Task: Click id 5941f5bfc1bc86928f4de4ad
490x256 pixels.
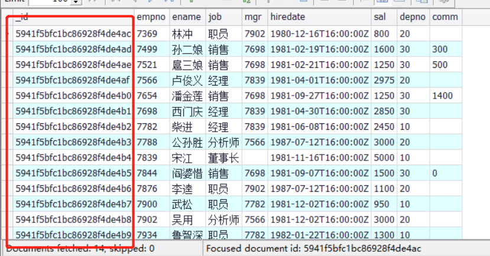Action: pos(73,50)
